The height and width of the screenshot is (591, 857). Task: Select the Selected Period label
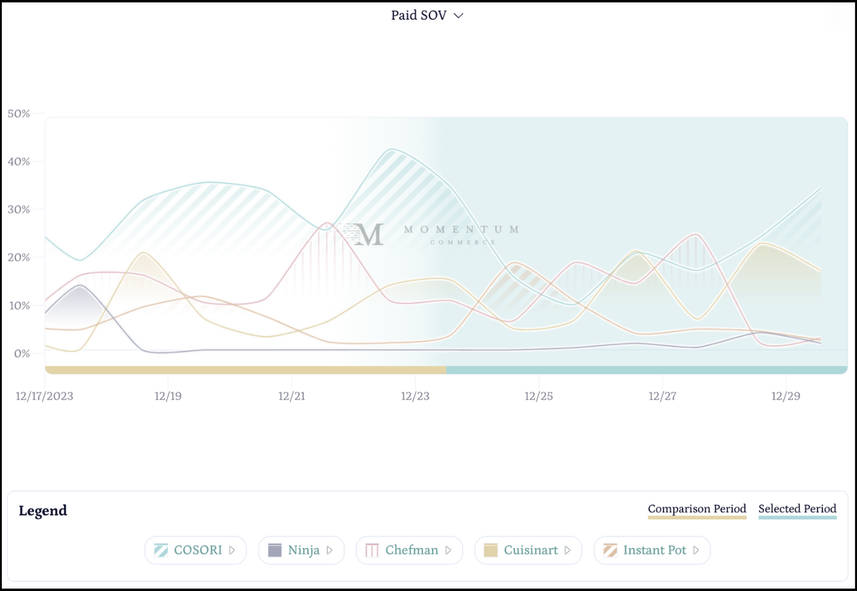797,509
